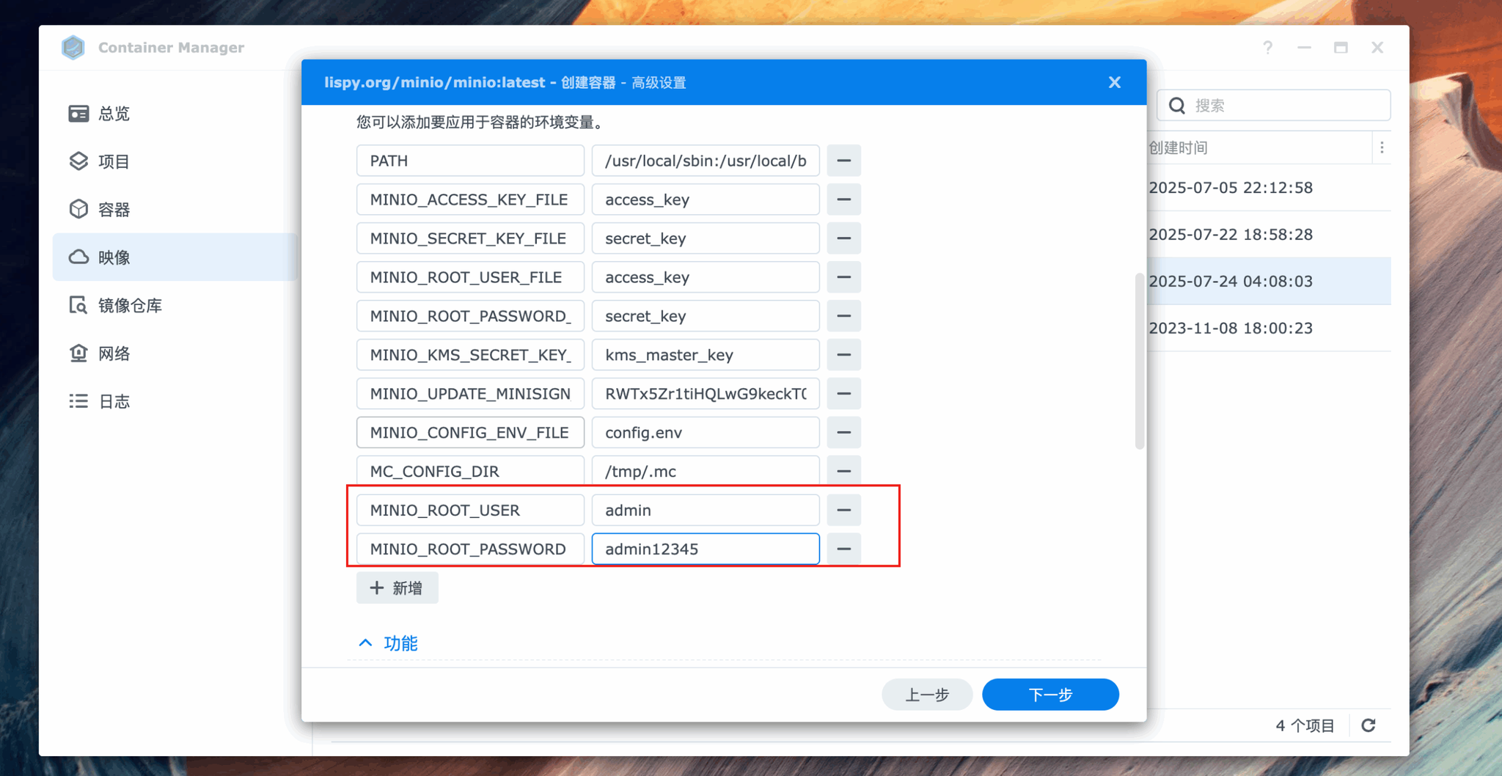
Task: Open the column options menu icon
Action: click(1382, 147)
